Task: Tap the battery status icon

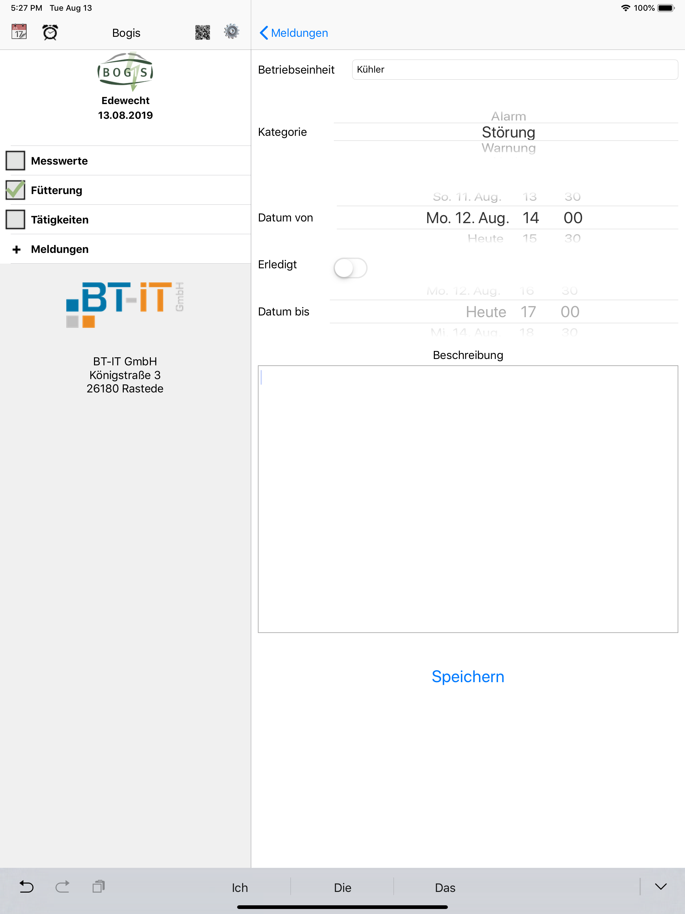Action: [666, 8]
